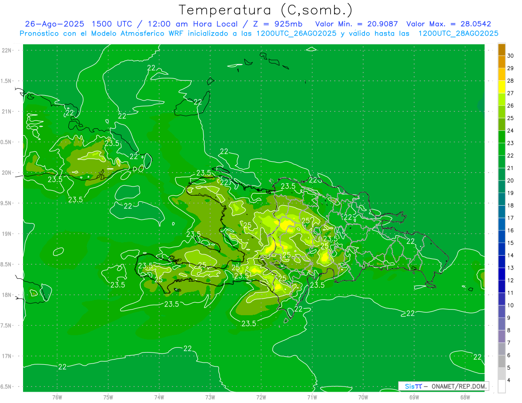The height and width of the screenshot is (403, 522).
Task: Click the teal swatch between 18 and 19
Action: click(x=502, y=199)
